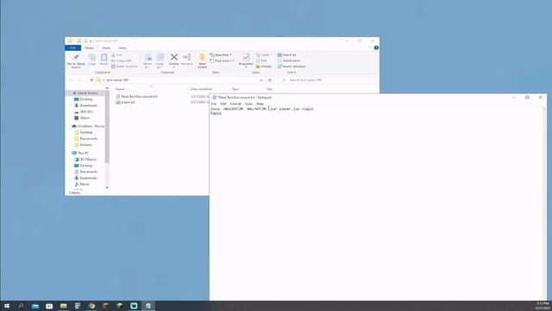Open the New item dropdown
This screenshot has width=552, height=311.
tap(221, 55)
